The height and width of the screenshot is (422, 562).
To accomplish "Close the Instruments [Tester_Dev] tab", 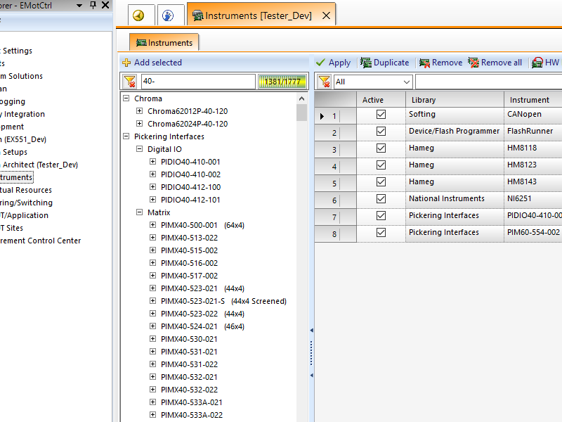I will (326, 15).
